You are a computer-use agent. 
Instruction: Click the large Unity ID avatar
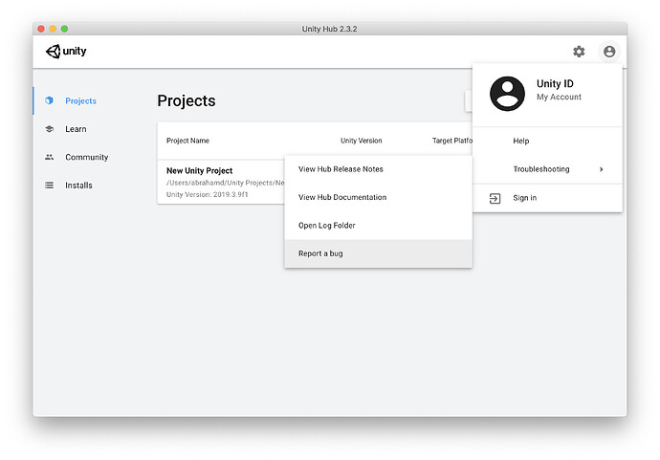[x=507, y=94]
